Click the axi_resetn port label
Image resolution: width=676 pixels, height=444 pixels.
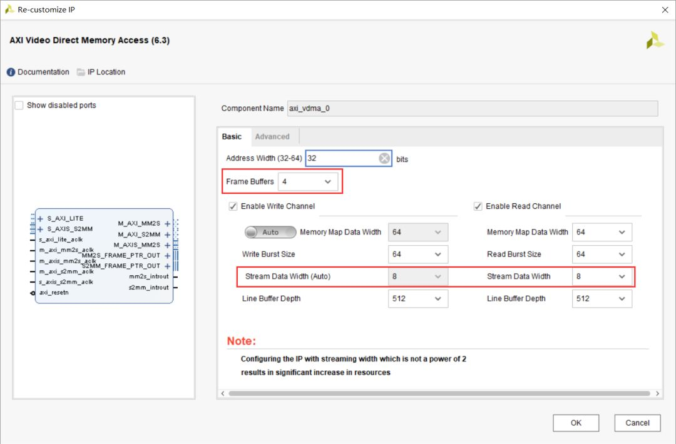tap(54, 293)
